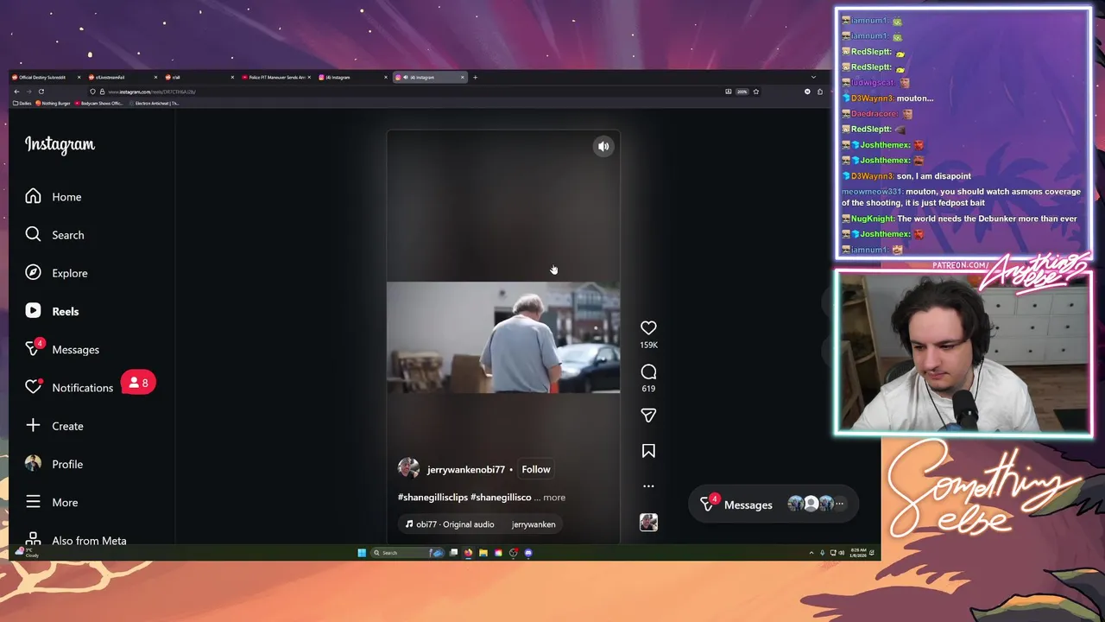Click the browser back arrow
1105x622 pixels.
[16, 92]
